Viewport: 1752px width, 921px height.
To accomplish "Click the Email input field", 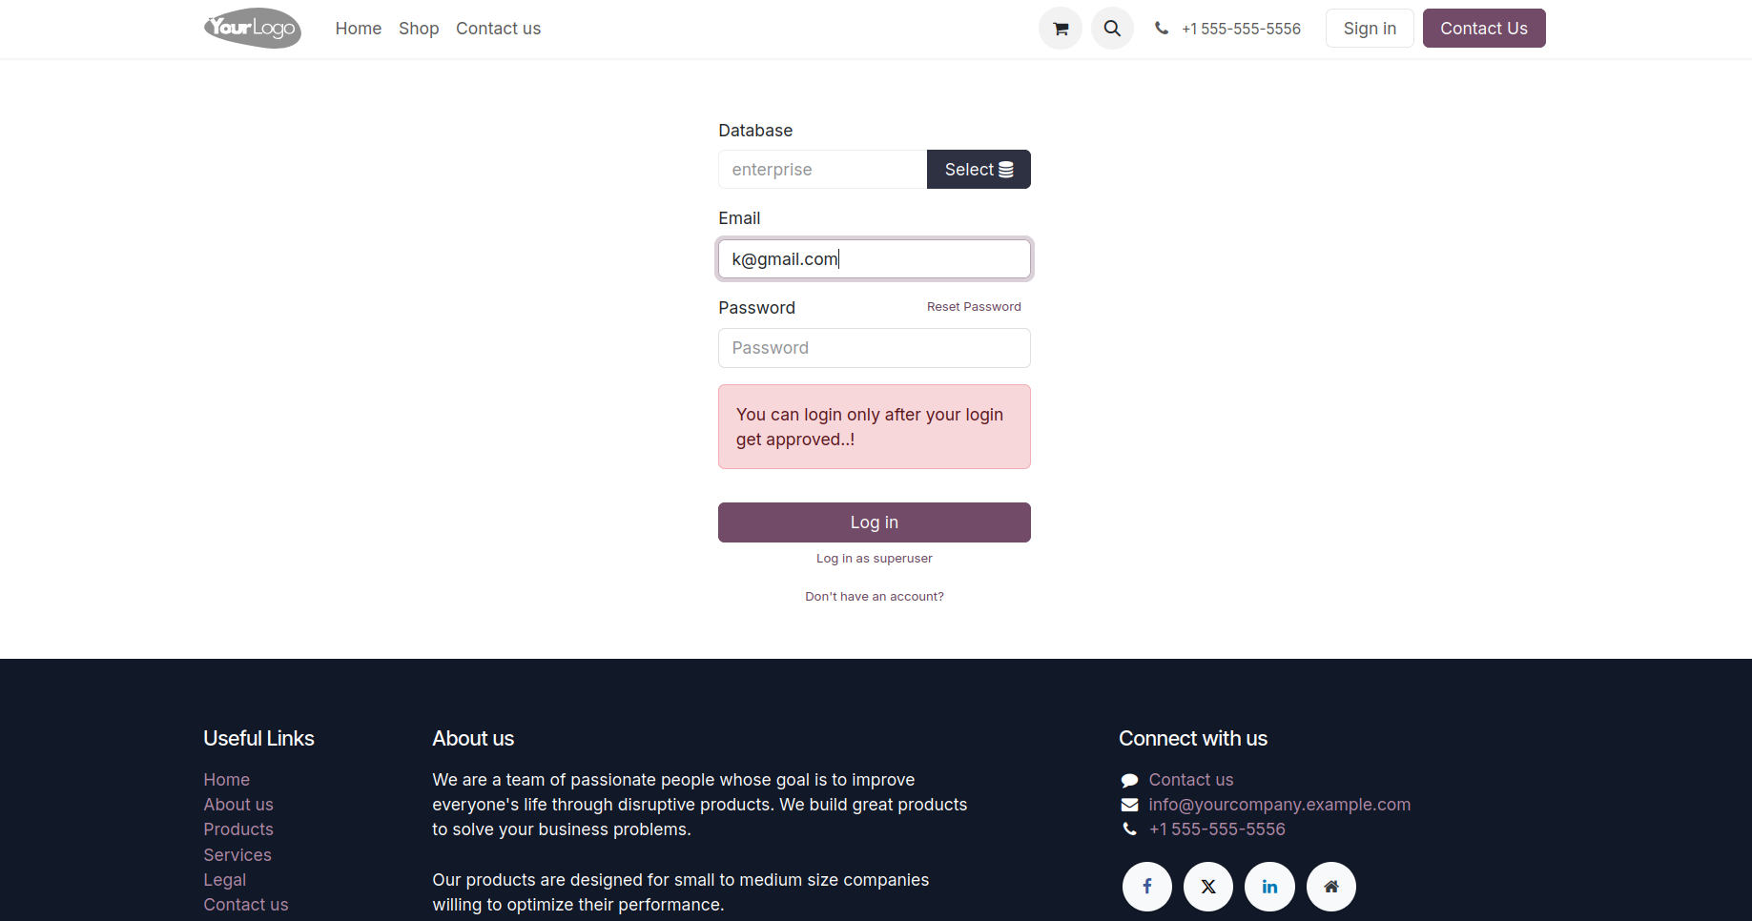I will pos(874,259).
